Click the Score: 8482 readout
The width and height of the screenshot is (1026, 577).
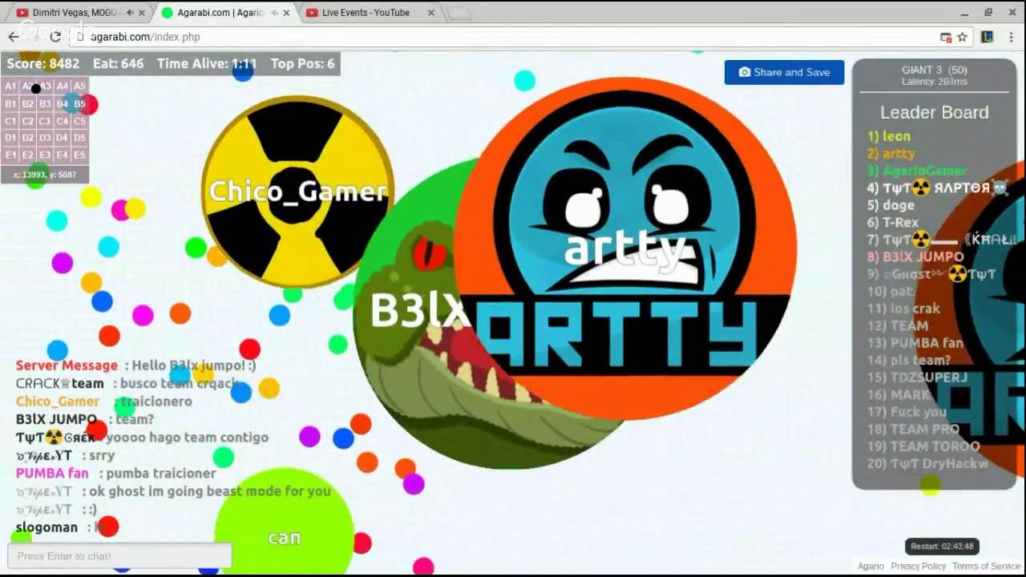pyautogui.click(x=42, y=63)
